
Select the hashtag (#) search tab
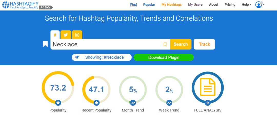coord(55,35)
